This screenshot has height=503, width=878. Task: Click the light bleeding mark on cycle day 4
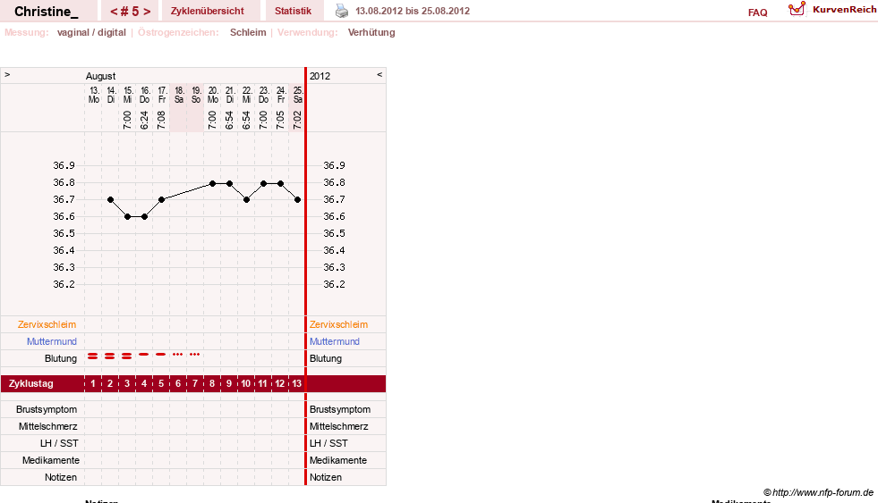point(144,355)
